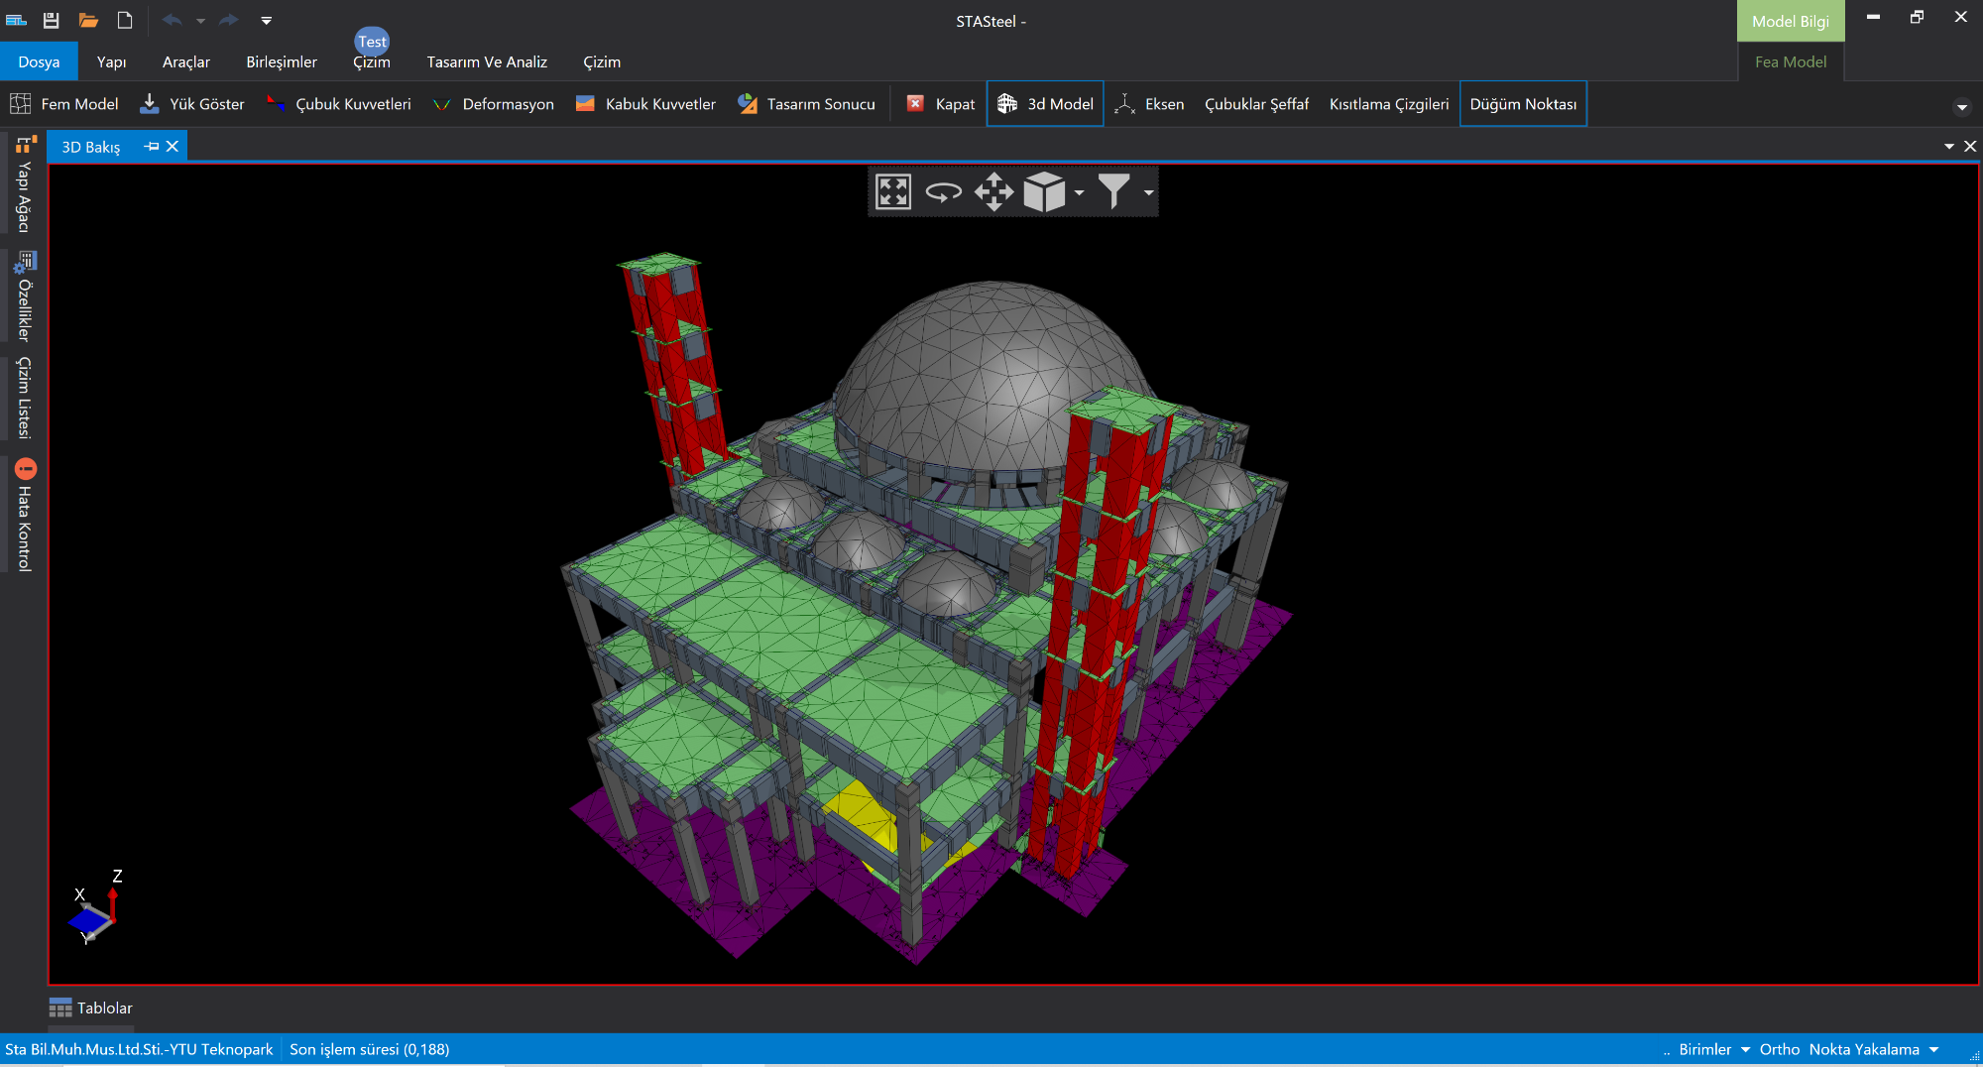Click the filter funnel icon
The image size is (1983, 1067).
coord(1113,191)
